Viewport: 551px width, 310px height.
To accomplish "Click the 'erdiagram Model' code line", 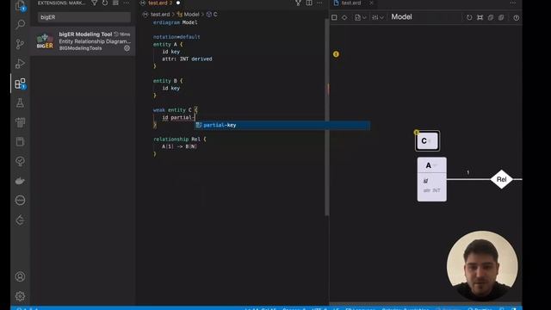I will [175, 22].
